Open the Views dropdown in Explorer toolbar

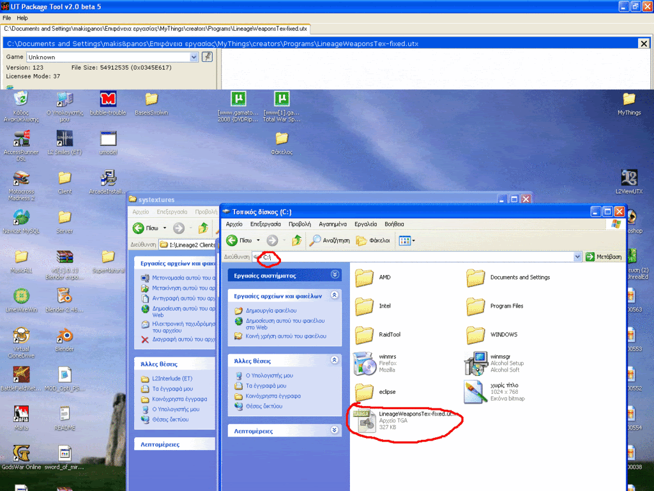pos(407,240)
